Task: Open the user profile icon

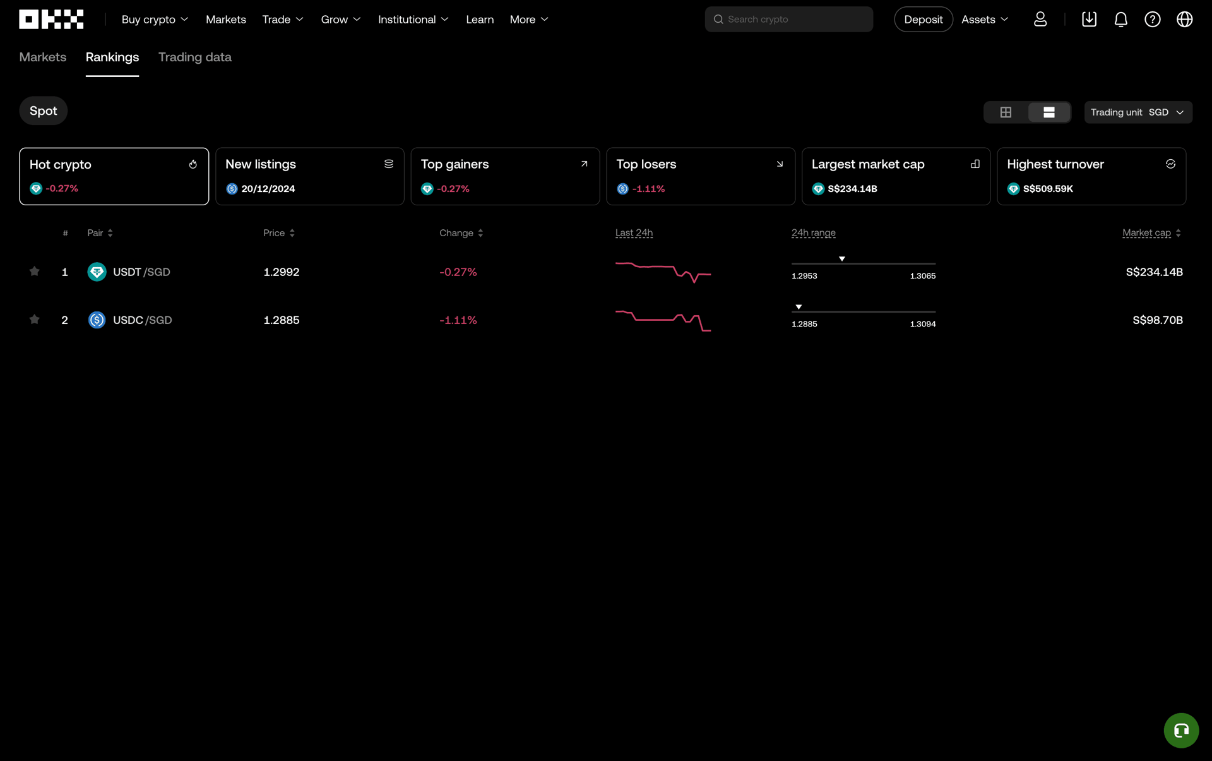Action: (1040, 20)
